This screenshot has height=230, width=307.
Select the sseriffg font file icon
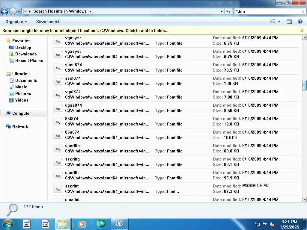point(58,162)
